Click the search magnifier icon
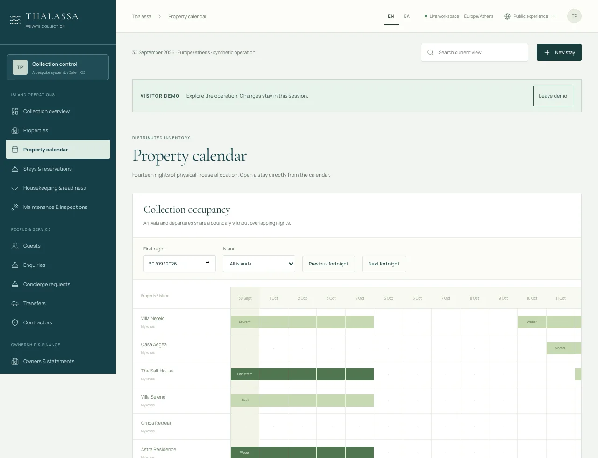The width and height of the screenshot is (598, 458). 430,52
